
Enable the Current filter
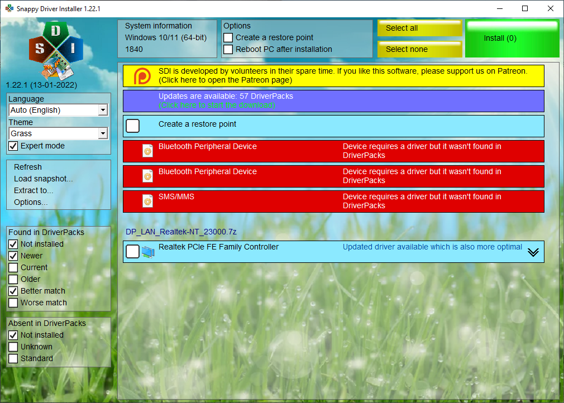[13, 267]
